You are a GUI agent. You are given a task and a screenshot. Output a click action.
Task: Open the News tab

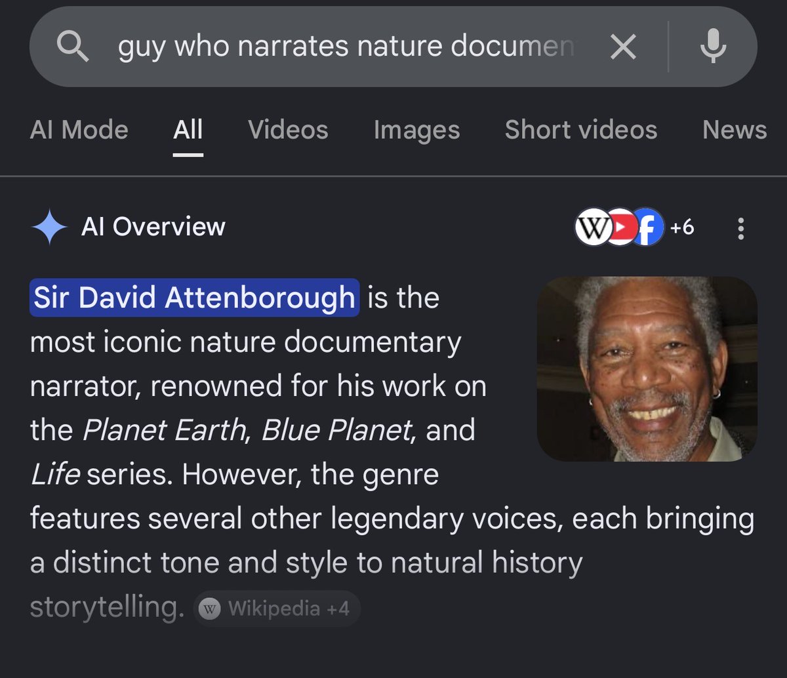click(x=735, y=130)
